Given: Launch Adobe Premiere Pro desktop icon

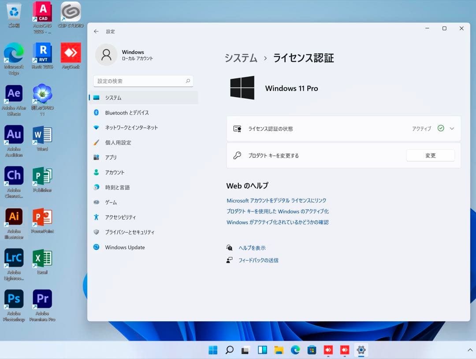Looking at the screenshot, I should (42, 299).
